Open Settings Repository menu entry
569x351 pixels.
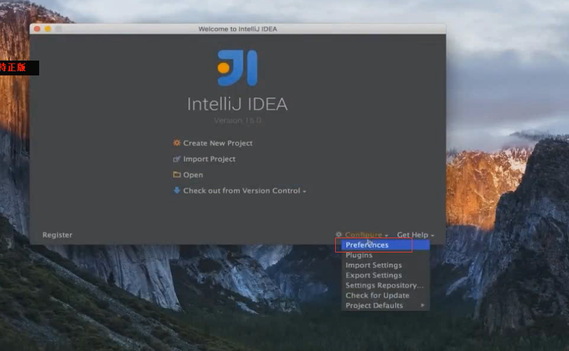386,285
